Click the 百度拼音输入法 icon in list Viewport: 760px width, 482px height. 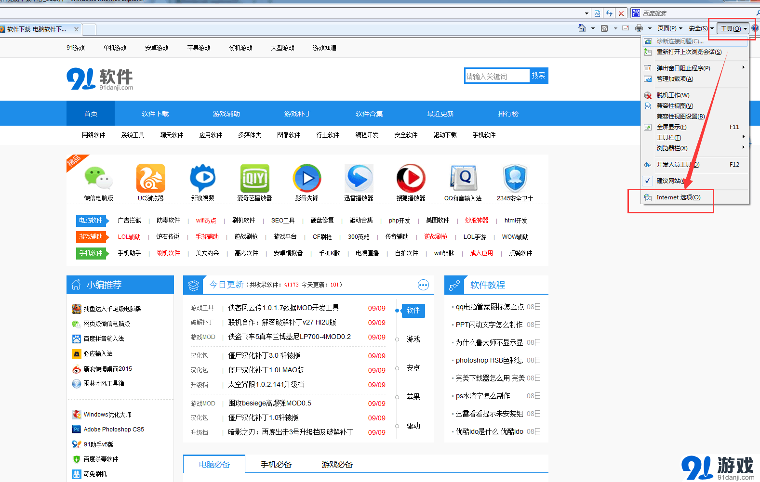coord(76,339)
